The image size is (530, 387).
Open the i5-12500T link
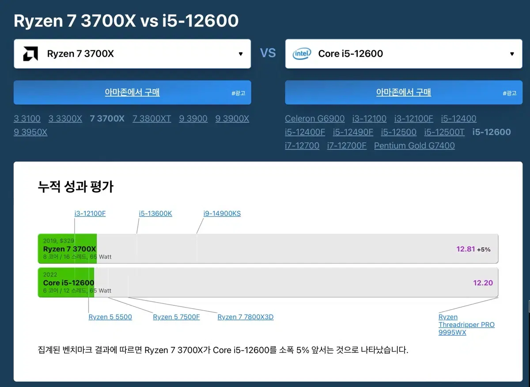444,132
